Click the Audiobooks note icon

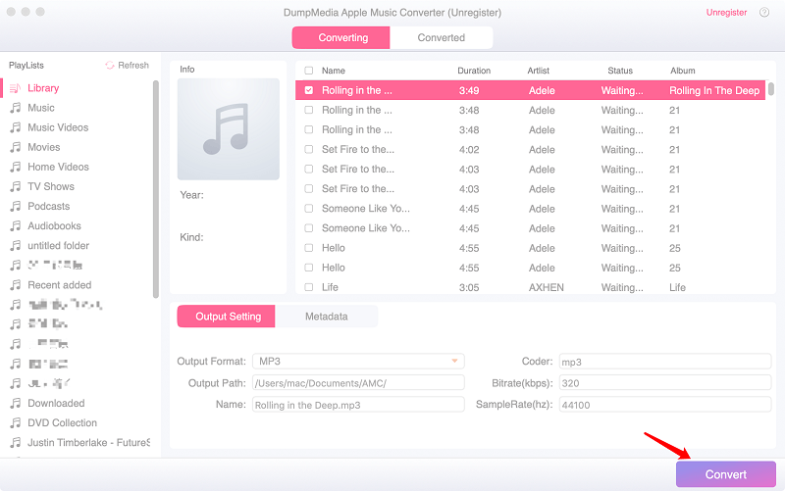15,225
